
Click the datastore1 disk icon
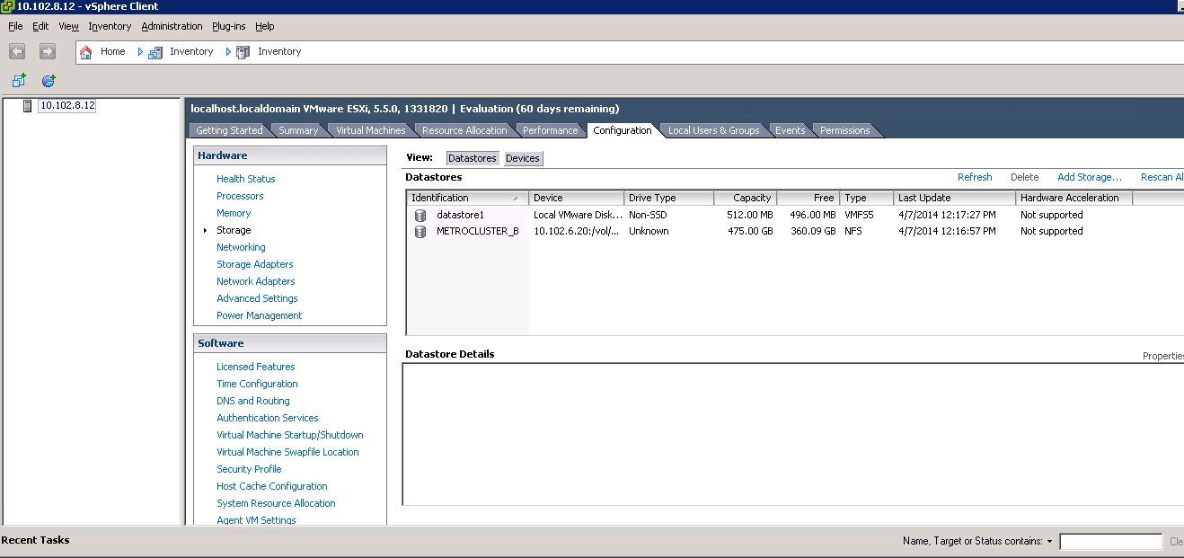[x=420, y=216]
